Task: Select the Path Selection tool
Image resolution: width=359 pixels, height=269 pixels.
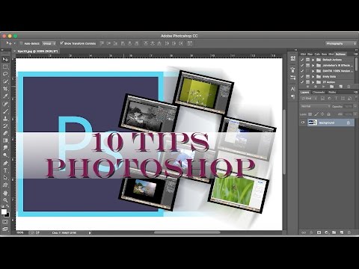Action: 5,178
